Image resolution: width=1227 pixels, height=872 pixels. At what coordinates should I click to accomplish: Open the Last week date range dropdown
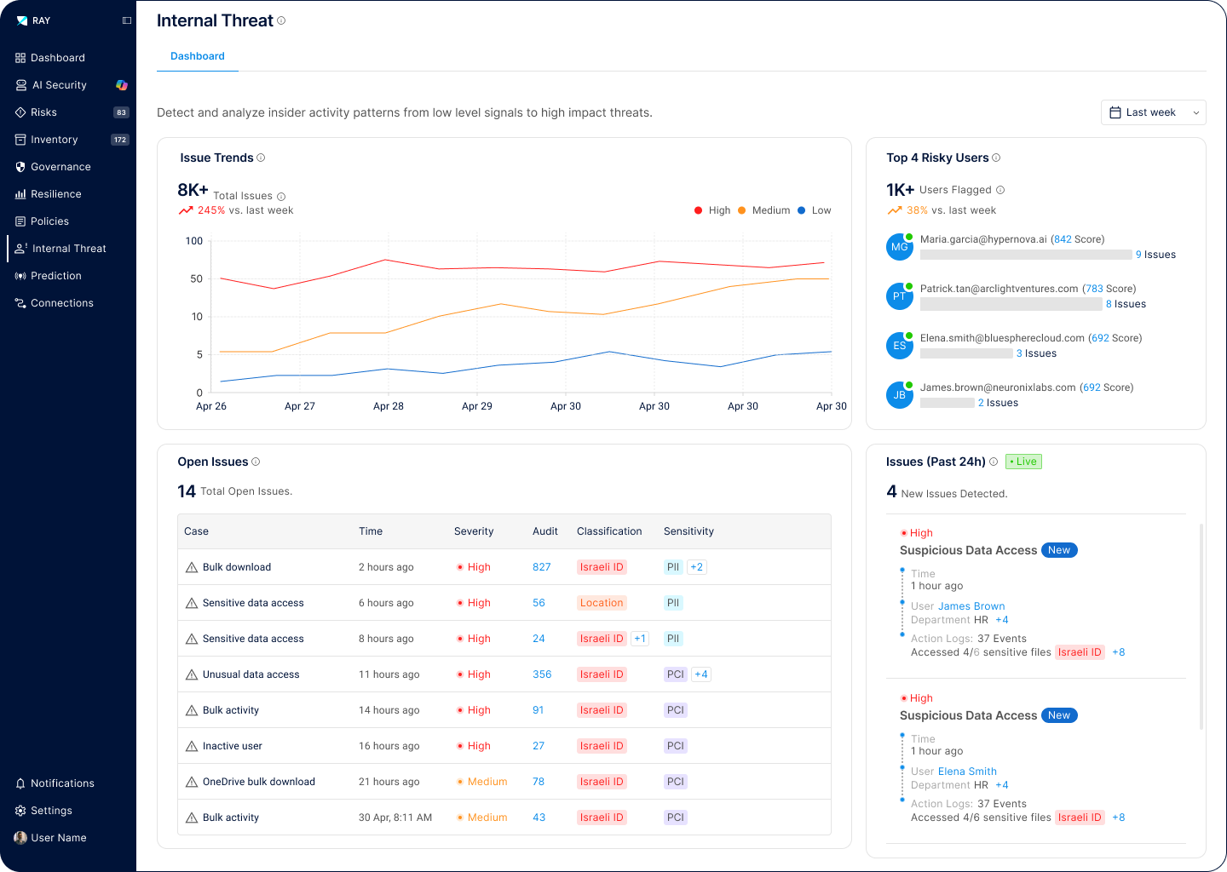1153,112
